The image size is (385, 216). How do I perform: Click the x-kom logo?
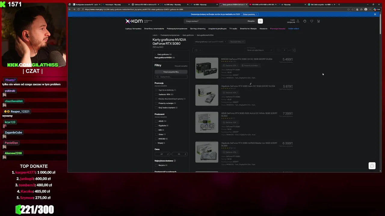(134, 21)
